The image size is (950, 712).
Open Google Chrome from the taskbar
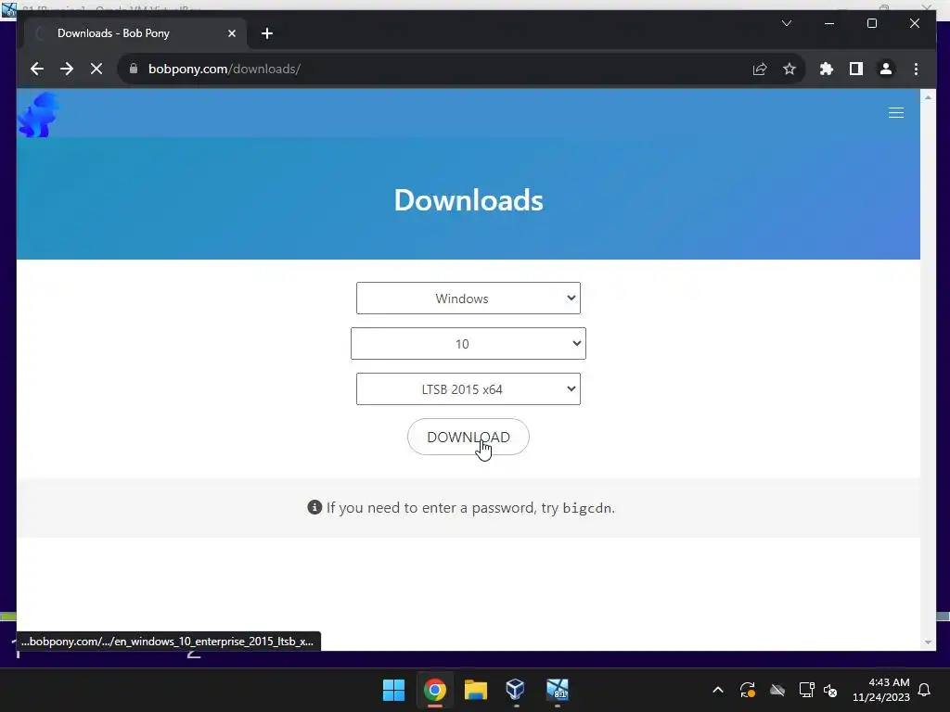(435, 690)
